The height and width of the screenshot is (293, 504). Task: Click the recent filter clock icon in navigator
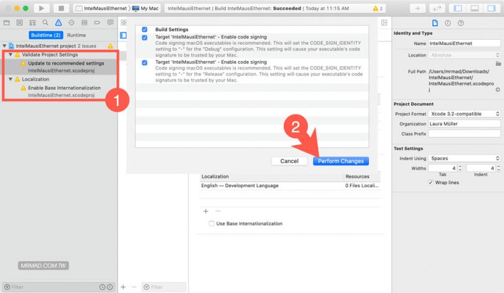102,287
